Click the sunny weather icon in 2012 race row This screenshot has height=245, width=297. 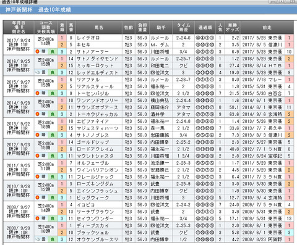(x=37, y=156)
